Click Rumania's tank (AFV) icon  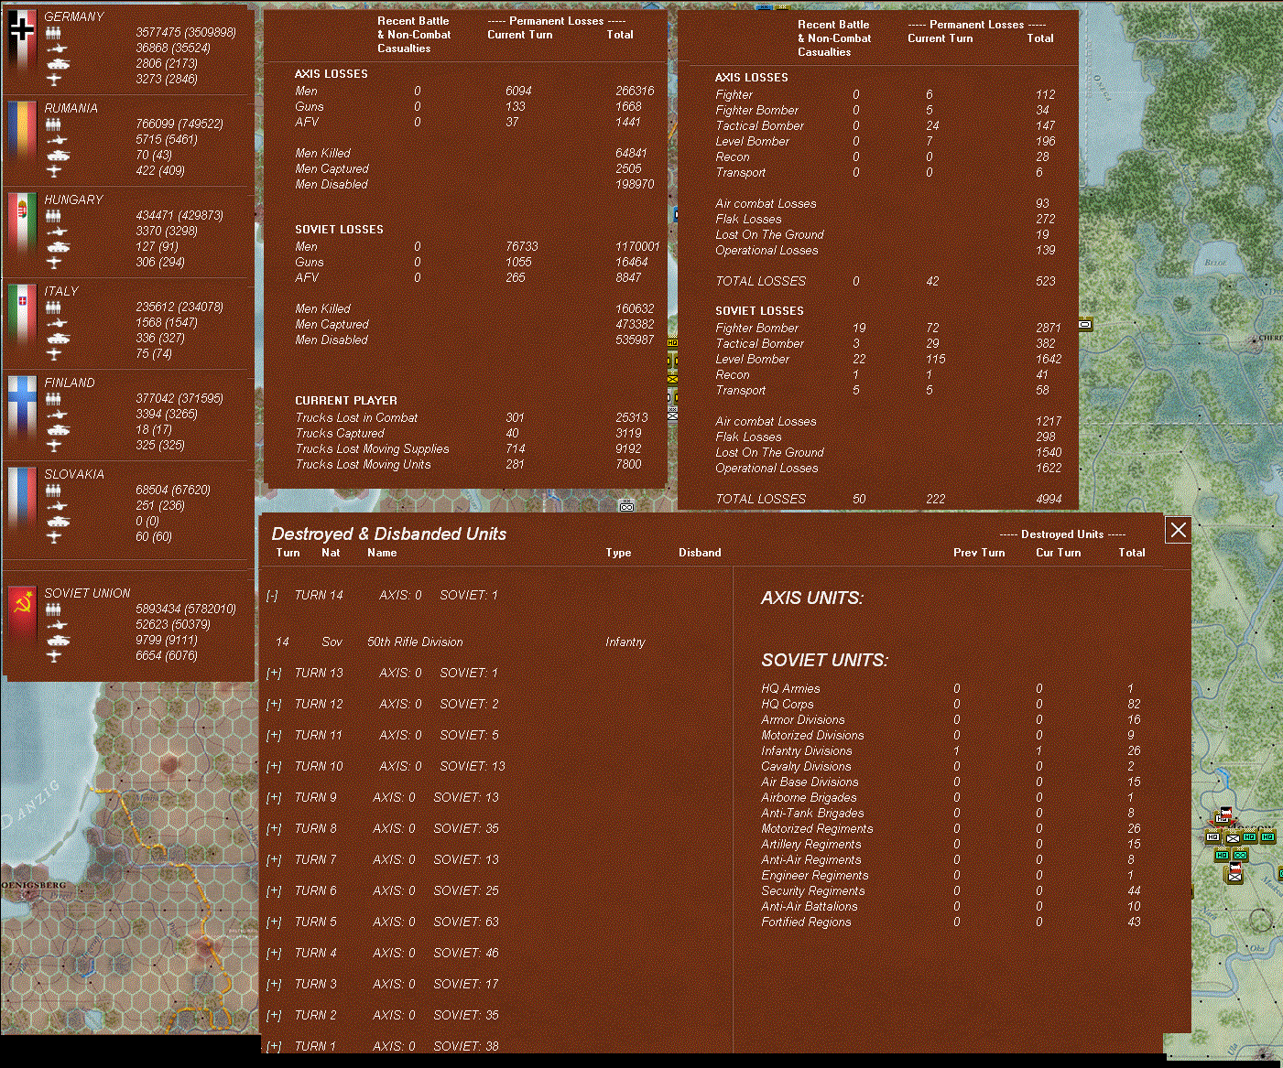57,156
